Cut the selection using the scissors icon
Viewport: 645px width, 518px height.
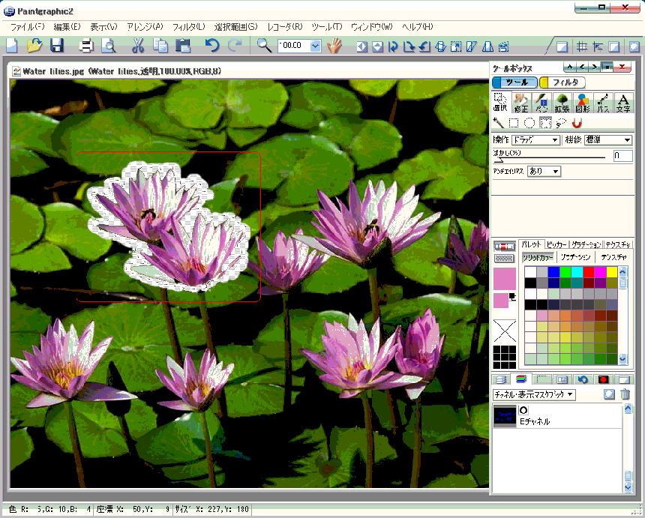pyautogui.click(x=138, y=45)
